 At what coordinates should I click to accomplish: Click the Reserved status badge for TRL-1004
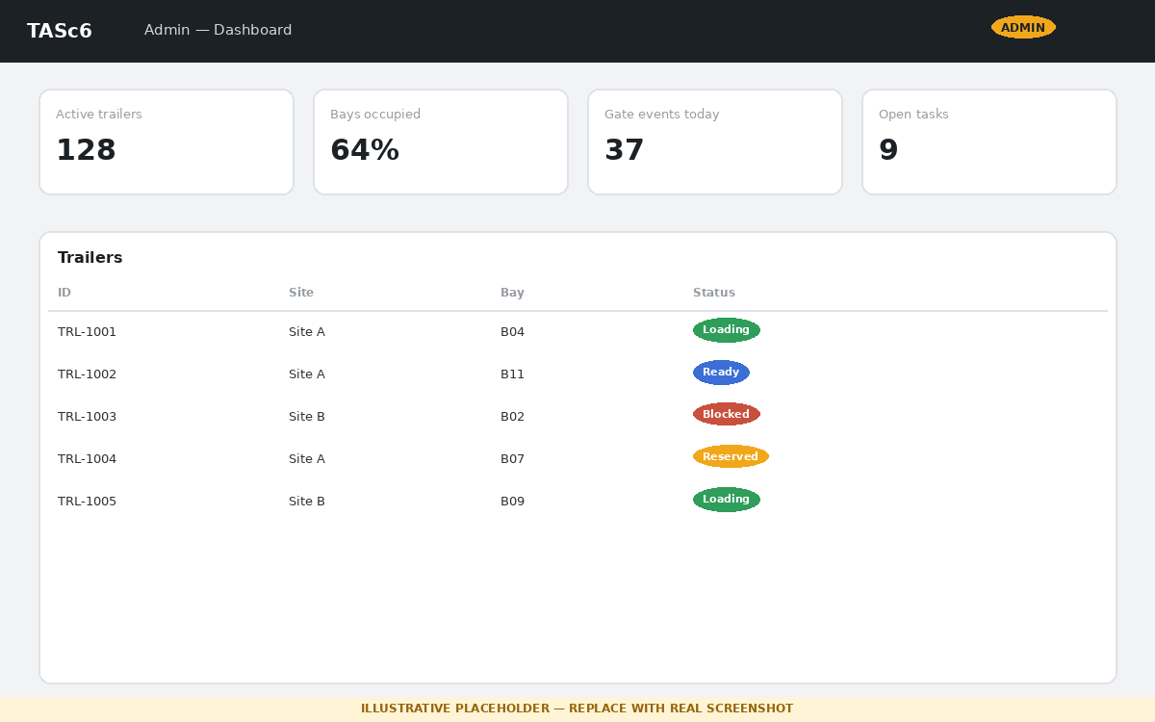coord(731,457)
